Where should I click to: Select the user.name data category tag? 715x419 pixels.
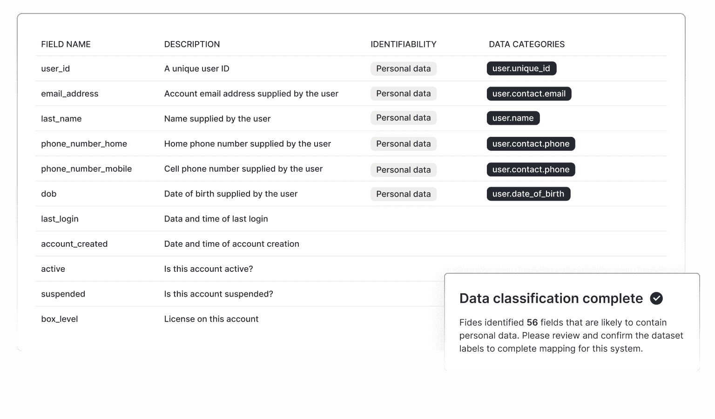pyautogui.click(x=513, y=118)
